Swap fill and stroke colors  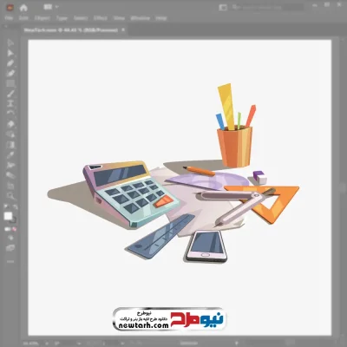point(15,206)
